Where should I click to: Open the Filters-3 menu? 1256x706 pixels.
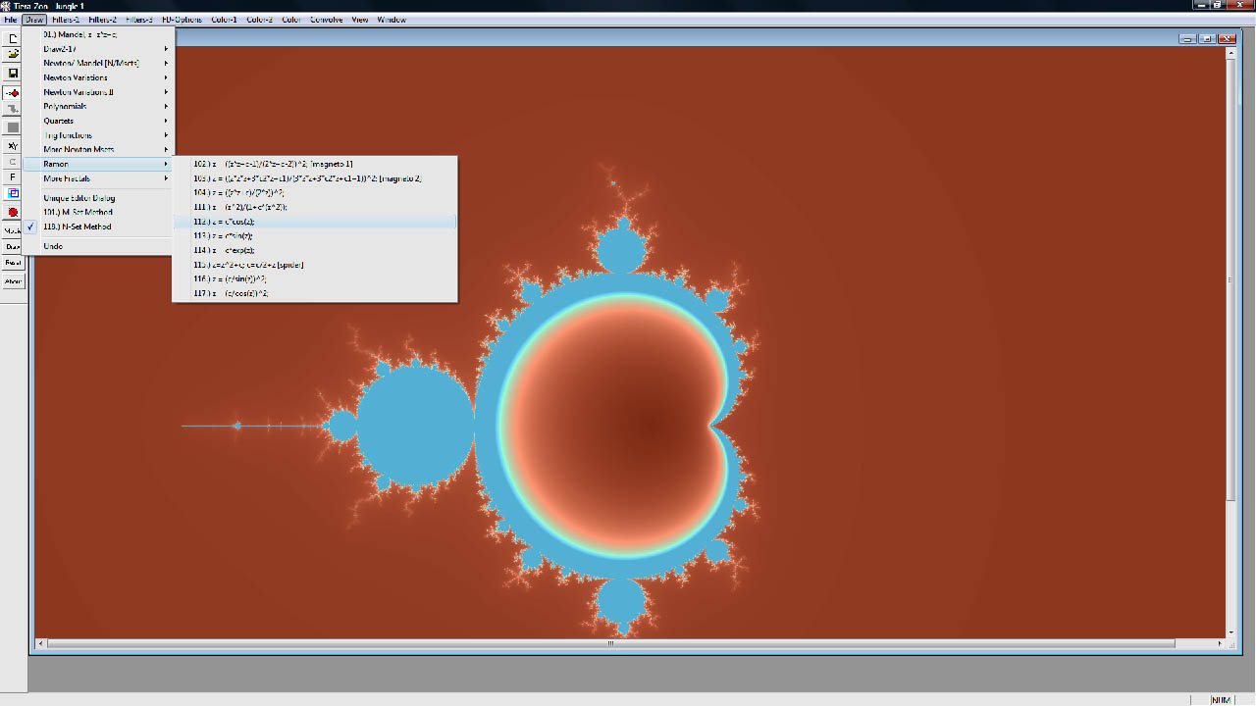(138, 20)
